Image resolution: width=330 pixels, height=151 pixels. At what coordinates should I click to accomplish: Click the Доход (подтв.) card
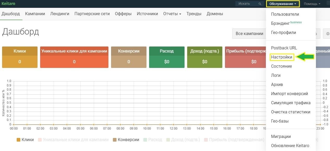coord(205,57)
